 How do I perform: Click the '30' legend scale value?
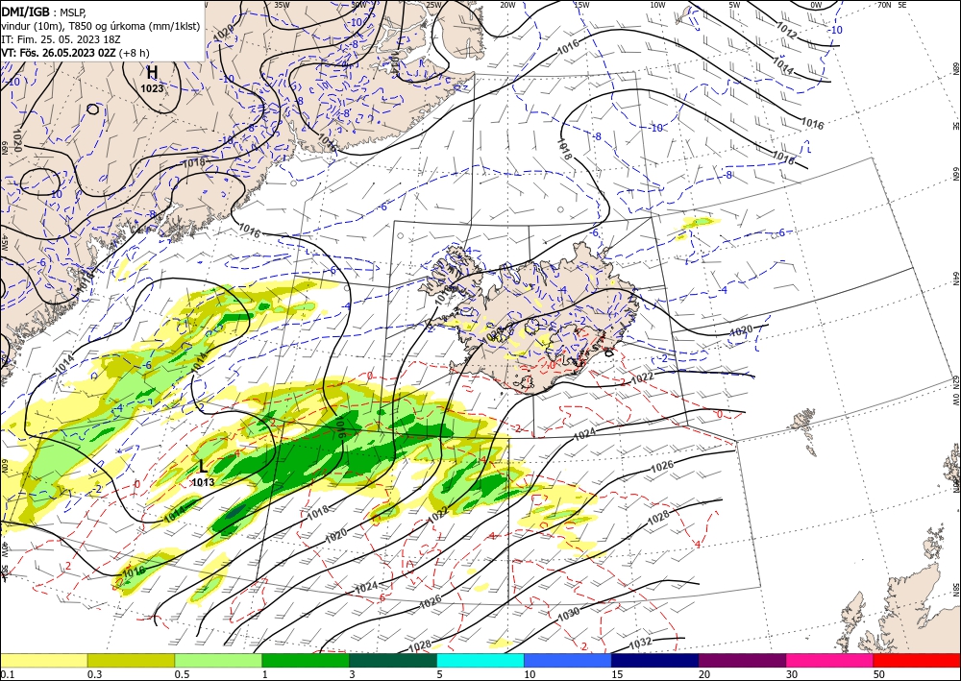(x=792, y=674)
